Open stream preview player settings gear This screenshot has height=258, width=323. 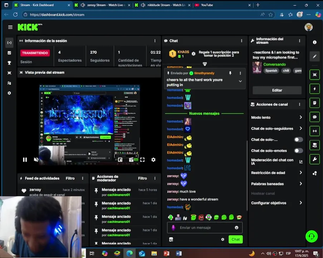coord(153,159)
